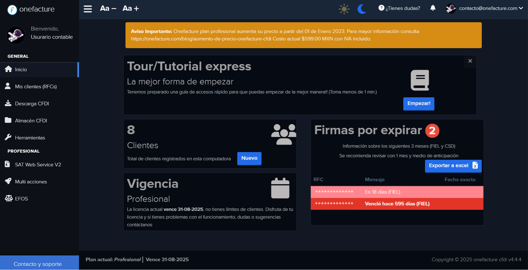Open Almacén CFDI section
Screen dimensions: 528x270
(x=39, y=121)
